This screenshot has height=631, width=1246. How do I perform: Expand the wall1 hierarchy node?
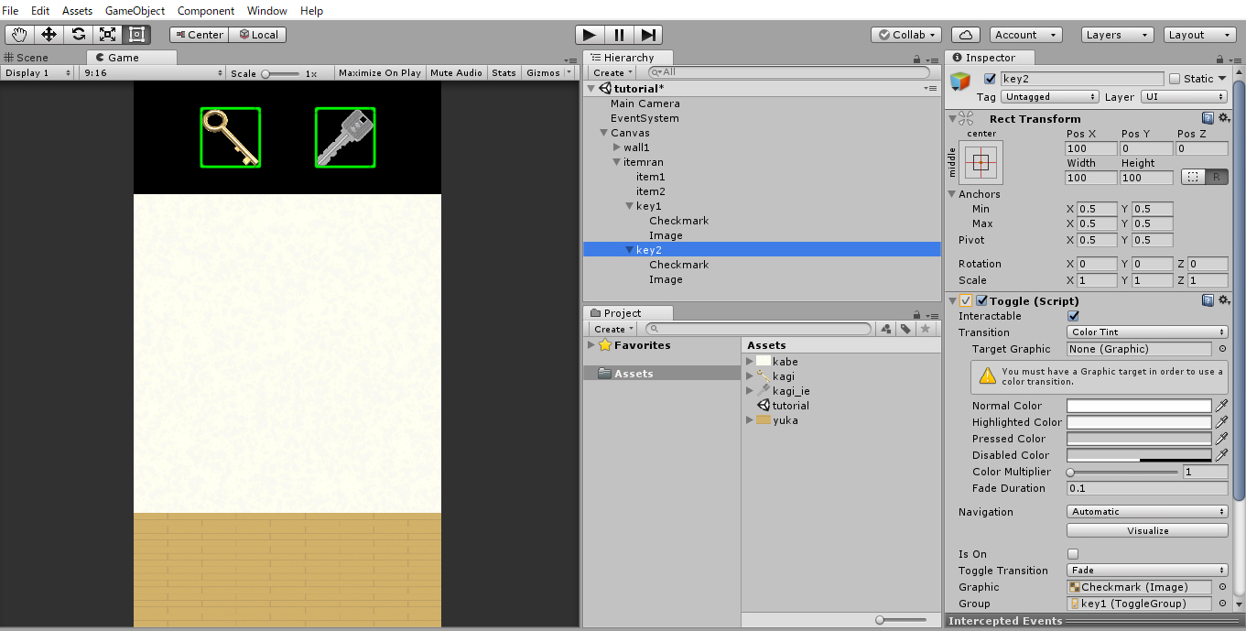tap(617, 147)
